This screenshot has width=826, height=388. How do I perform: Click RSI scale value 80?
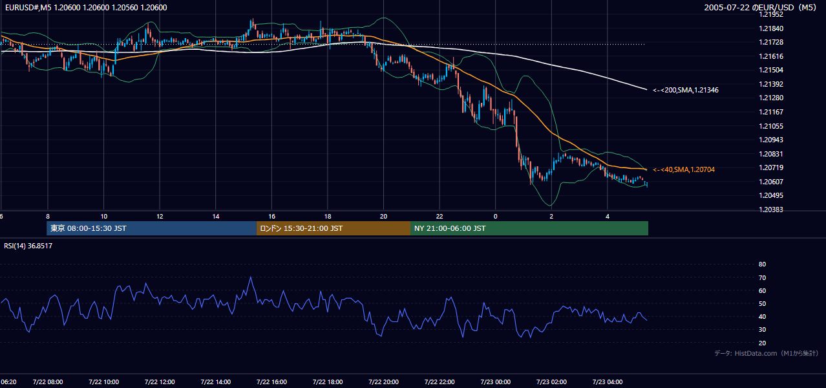762,264
